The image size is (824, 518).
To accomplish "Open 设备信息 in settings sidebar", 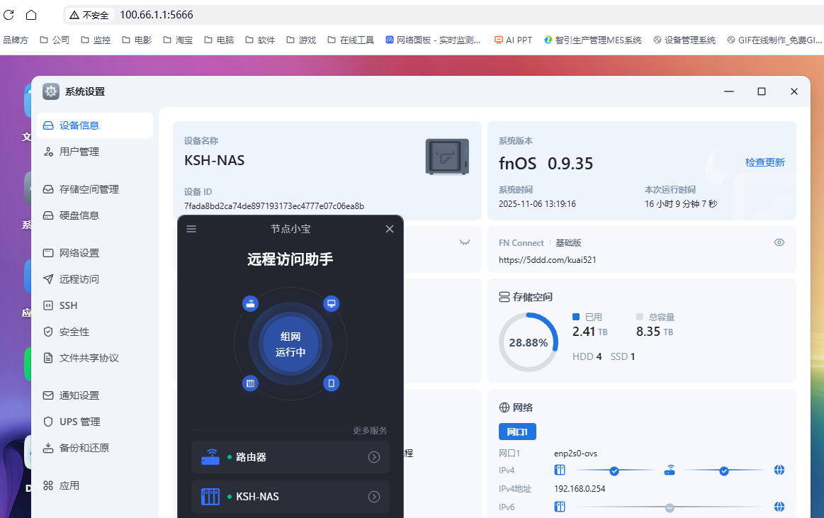I will (x=95, y=125).
